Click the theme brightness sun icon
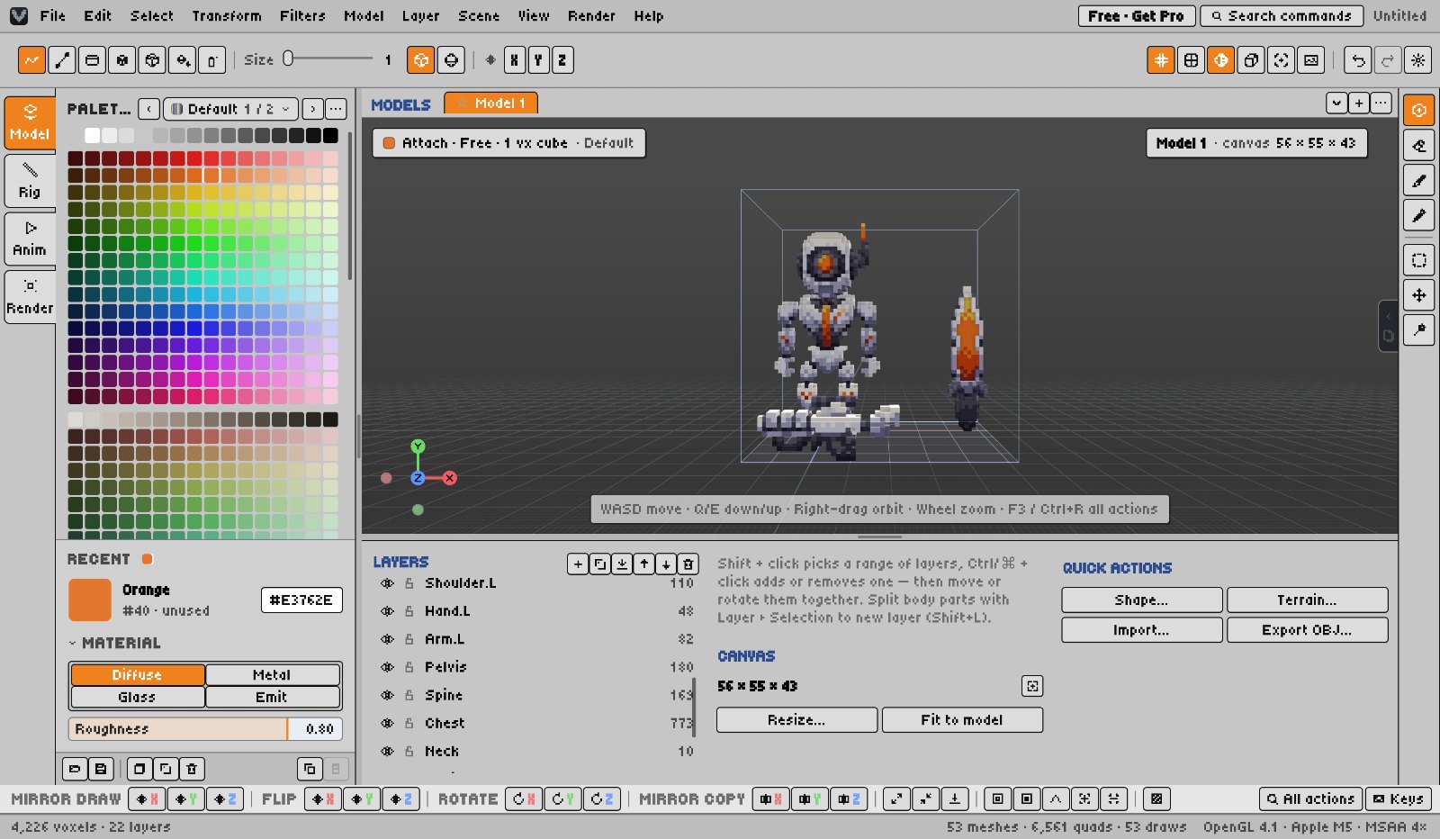The image size is (1440, 839). (1418, 60)
